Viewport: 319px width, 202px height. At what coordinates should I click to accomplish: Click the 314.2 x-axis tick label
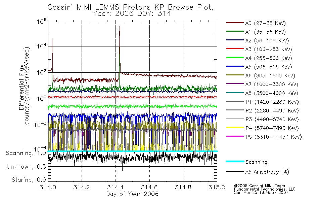pos(82,187)
